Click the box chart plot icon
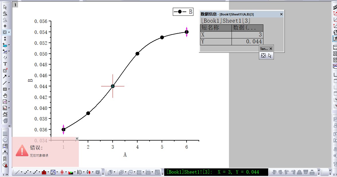Image resolution: width=337 pixels, height=177 pixels. coord(62,172)
